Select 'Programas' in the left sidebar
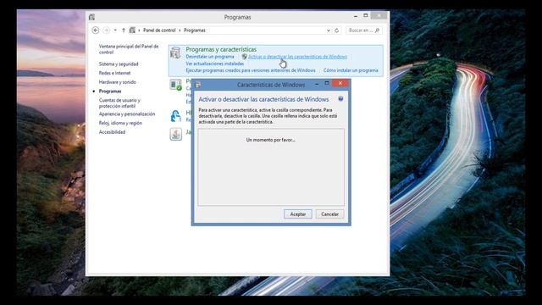The width and height of the screenshot is (542, 305). [x=110, y=91]
